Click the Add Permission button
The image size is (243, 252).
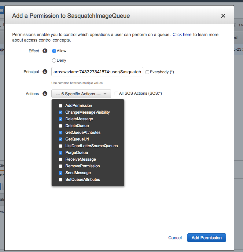[207, 238]
